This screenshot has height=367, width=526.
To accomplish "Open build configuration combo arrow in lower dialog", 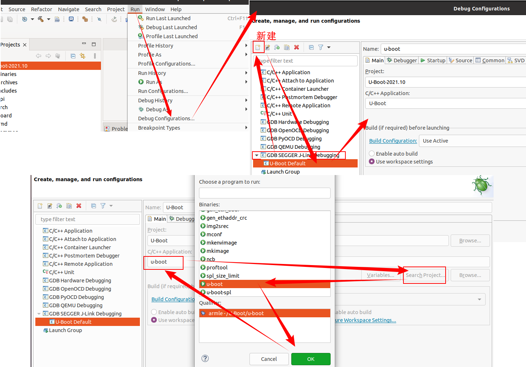I will tap(479, 299).
